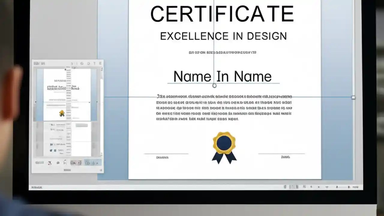Select the info icon on the bottom toolbar
The image size is (384, 216).
[x=65, y=163]
